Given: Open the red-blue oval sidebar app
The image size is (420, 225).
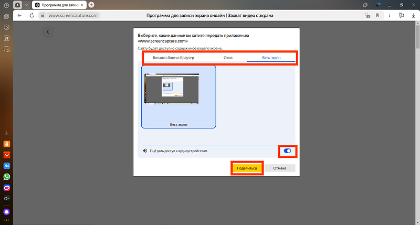Looking at the screenshot, I should pyautogui.click(x=7, y=188).
